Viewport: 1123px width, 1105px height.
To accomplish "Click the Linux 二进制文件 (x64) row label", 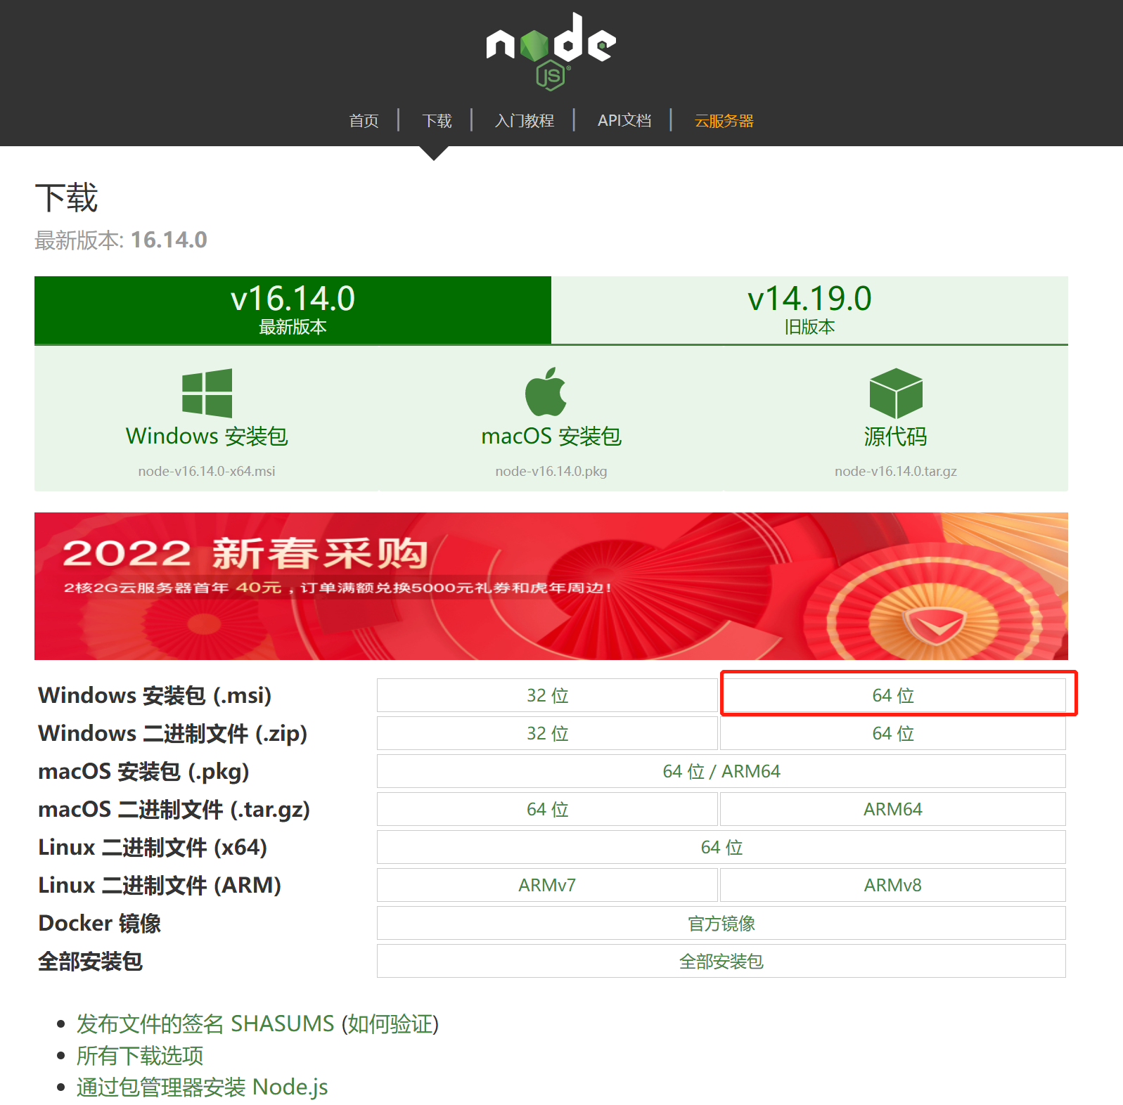I will point(153,847).
